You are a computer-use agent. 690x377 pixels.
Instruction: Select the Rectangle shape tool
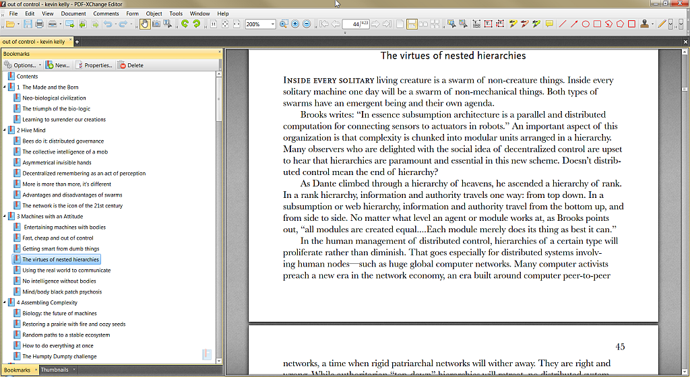(x=597, y=24)
